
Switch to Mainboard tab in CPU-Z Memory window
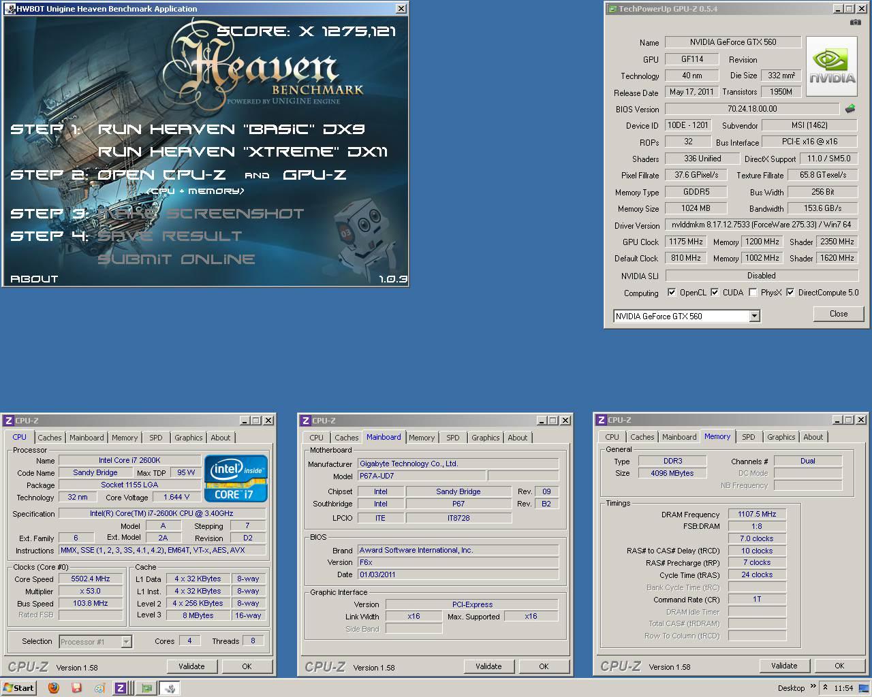pos(680,437)
